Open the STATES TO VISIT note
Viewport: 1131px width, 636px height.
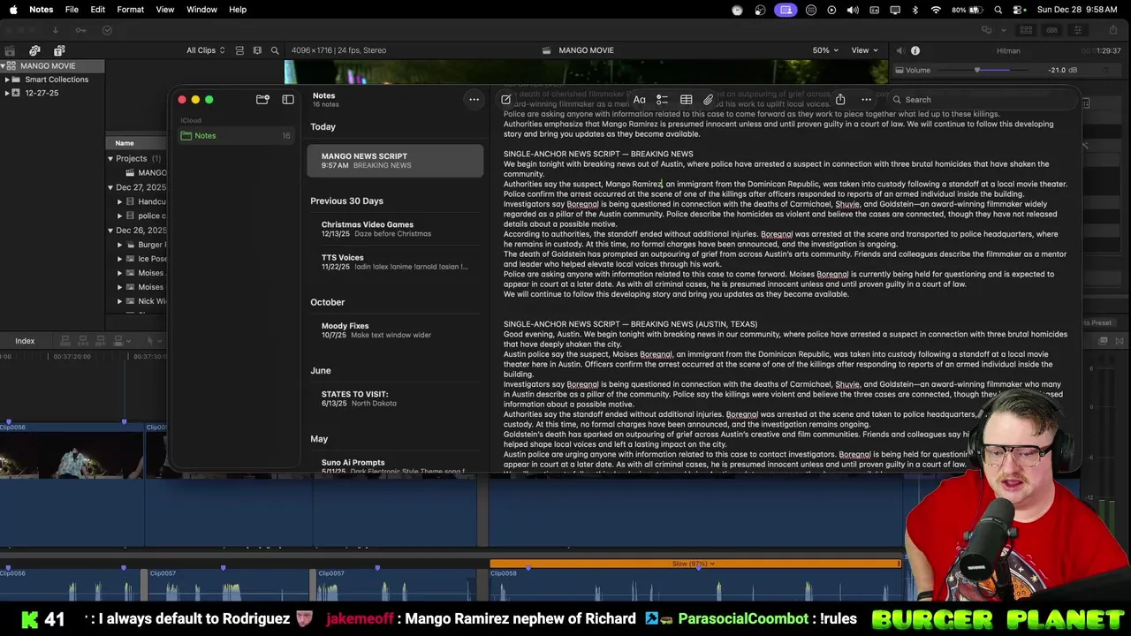point(395,398)
